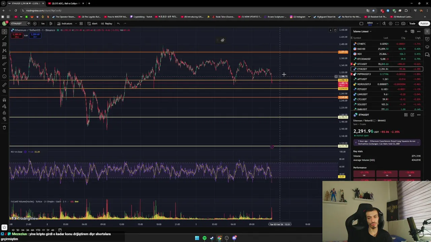Open the candlestick chart type menu
The height and width of the screenshot is (242, 431).
(51, 24)
